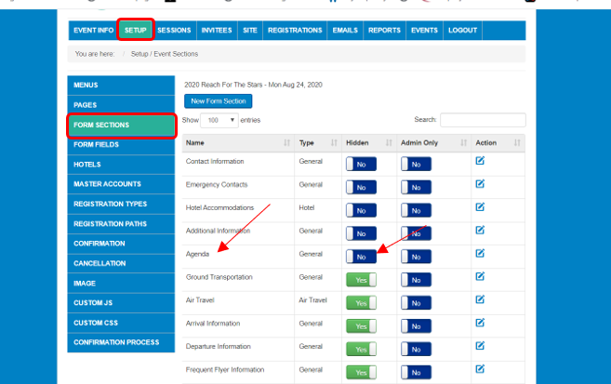Click the Search input field
Viewport: 611px width, 384px height.
[x=483, y=120]
